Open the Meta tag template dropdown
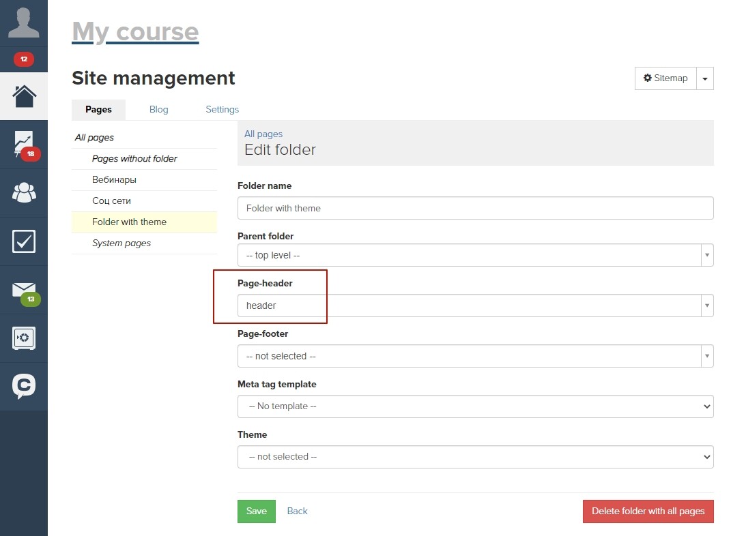The height and width of the screenshot is (536, 731). click(476, 406)
